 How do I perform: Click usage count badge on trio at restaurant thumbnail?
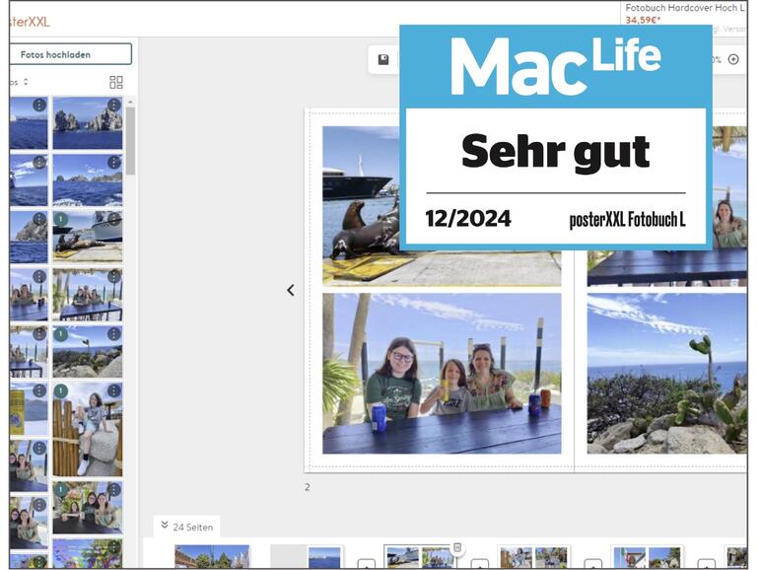tap(60, 490)
